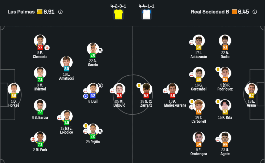Click M. Luković's substitution icon

(x=112, y=91)
